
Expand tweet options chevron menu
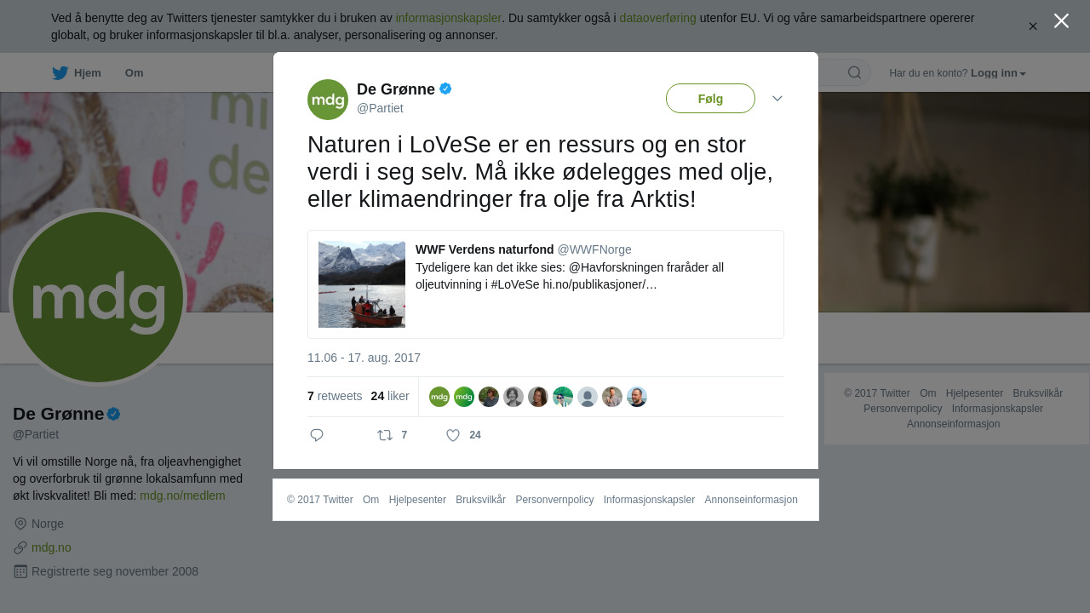click(777, 99)
